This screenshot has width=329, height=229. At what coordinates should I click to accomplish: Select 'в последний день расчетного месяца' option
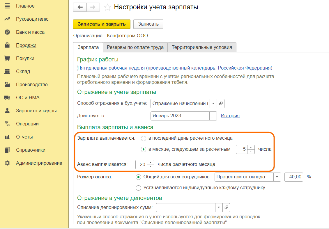click(x=144, y=138)
